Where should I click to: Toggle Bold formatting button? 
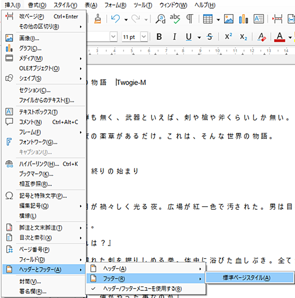click(x=159, y=37)
